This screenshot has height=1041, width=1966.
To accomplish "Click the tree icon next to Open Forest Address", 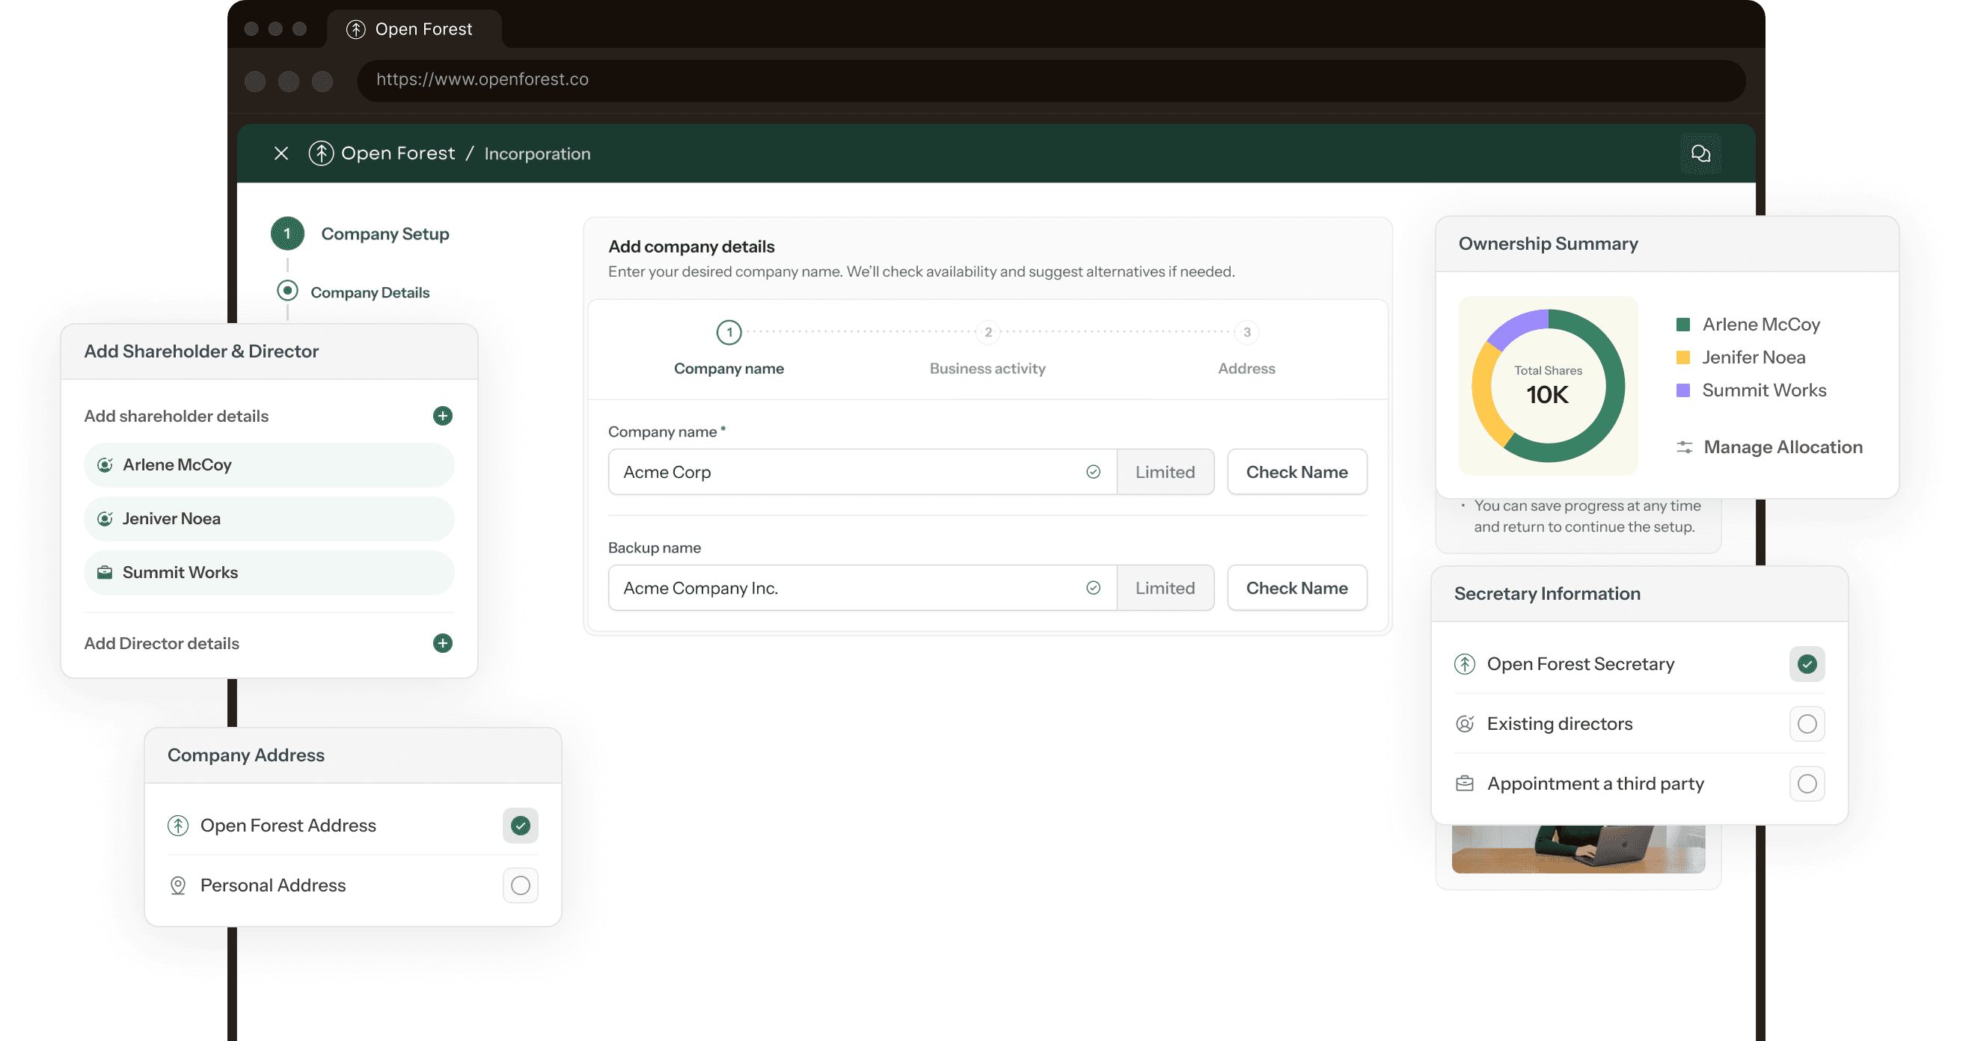I will pyautogui.click(x=178, y=826).
